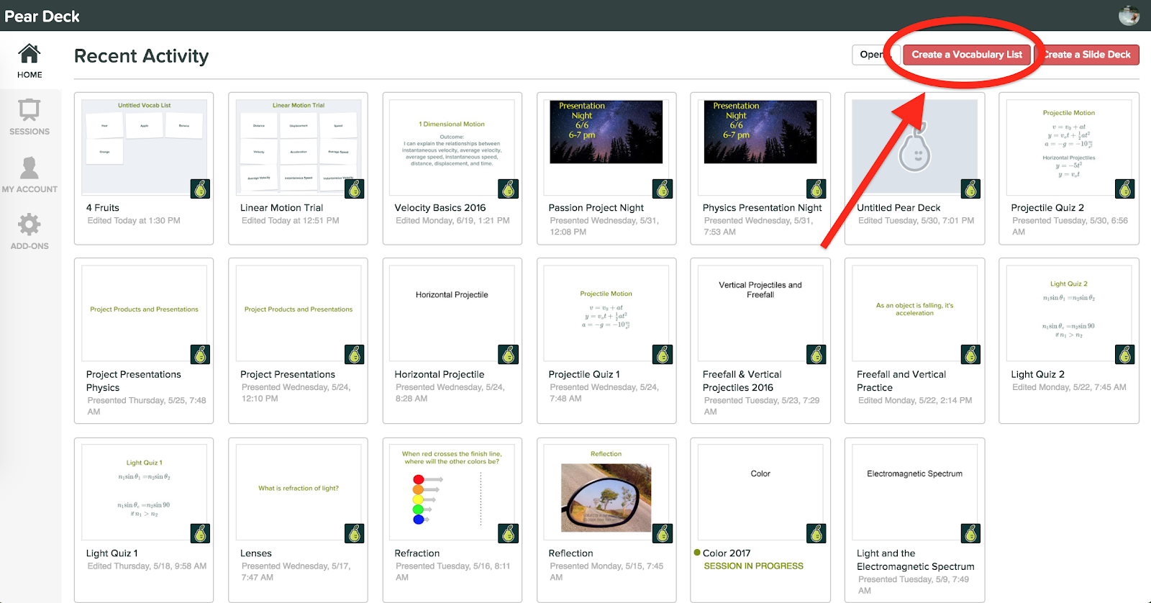The width and height of the screenshot is (1151, 603).
Task: Click the pear badge on Lenses card
Action: coord(355,533)
